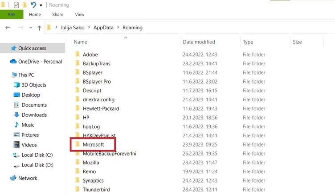This screenshot has width=335, height=195.
Task: Switch to the View ribbon tab
Action: (x=79, y=15)
